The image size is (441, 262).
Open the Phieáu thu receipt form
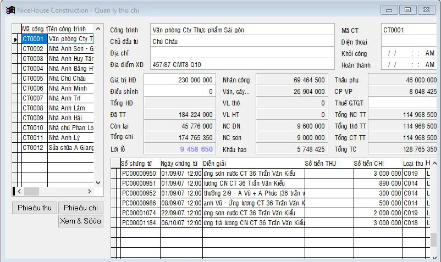point(34,208)
